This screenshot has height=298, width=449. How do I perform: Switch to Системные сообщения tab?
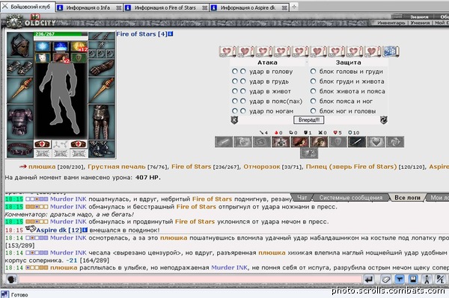pos(350,198)
